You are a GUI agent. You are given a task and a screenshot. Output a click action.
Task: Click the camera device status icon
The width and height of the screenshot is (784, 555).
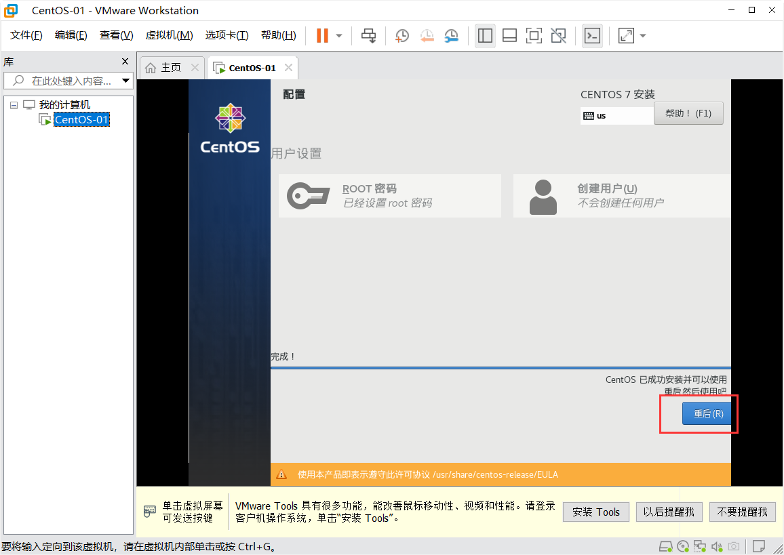(x=734, y=546)
